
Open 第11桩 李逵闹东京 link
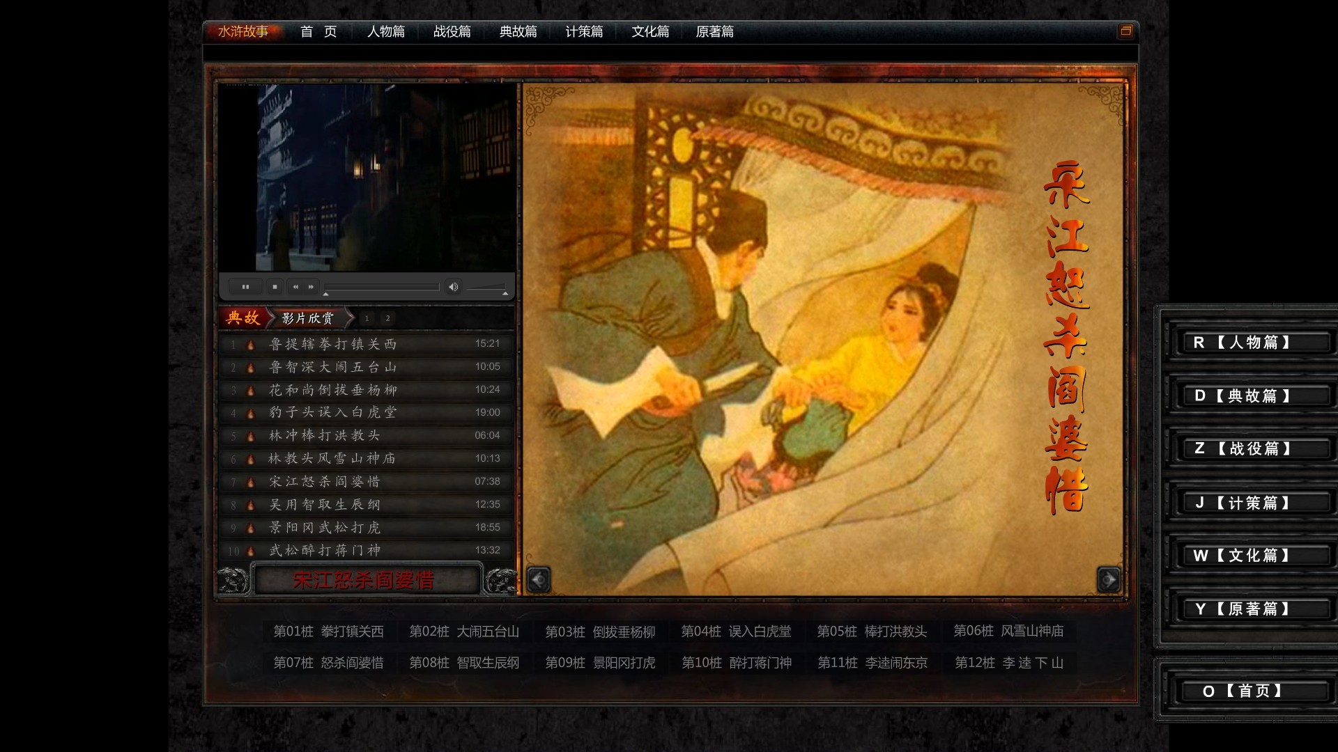(872, 663)
